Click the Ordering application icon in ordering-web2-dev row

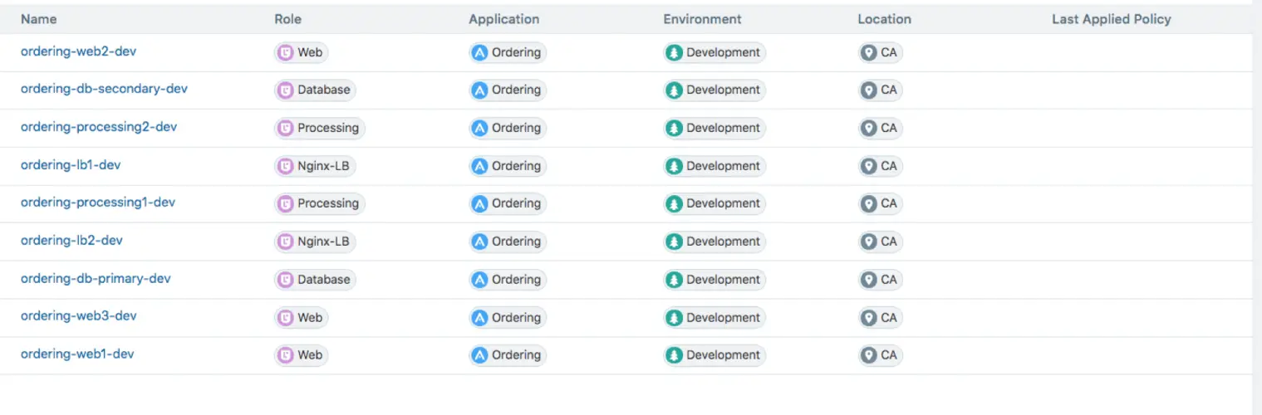[x=479, y=52]
